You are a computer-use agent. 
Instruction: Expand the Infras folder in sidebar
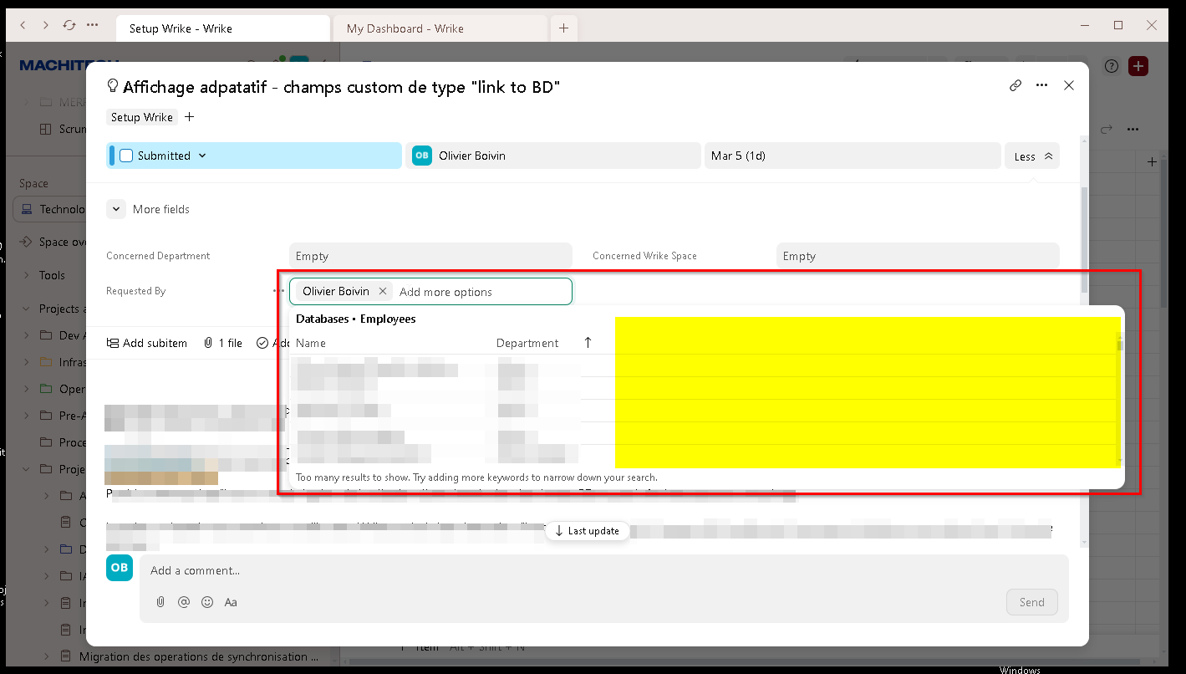(26, 362)
